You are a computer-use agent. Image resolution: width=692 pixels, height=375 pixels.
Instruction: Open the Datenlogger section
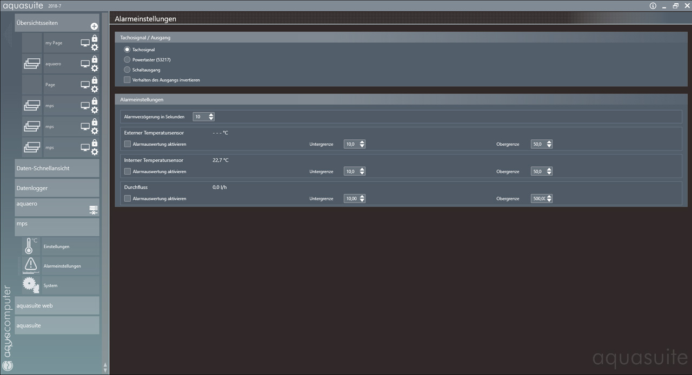pos(57,188)
